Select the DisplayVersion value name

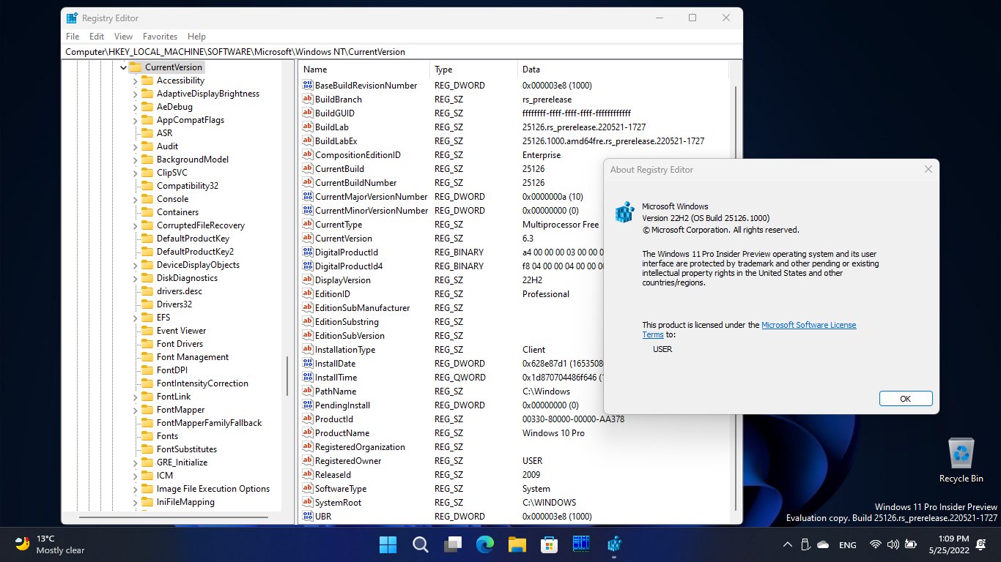[x=343, y=280]
